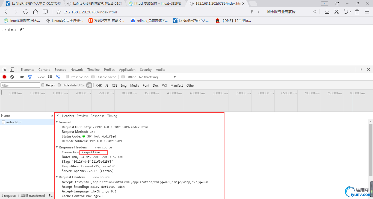Select the index.html request row
Image resolution: width=373 pixels, height=199 pixels.
[27, 122]
